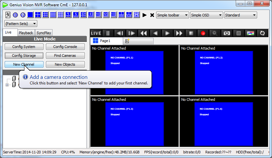Select the single-view layout icon
This screenshot has height=158, width=272.
click(x=30, y=15)
